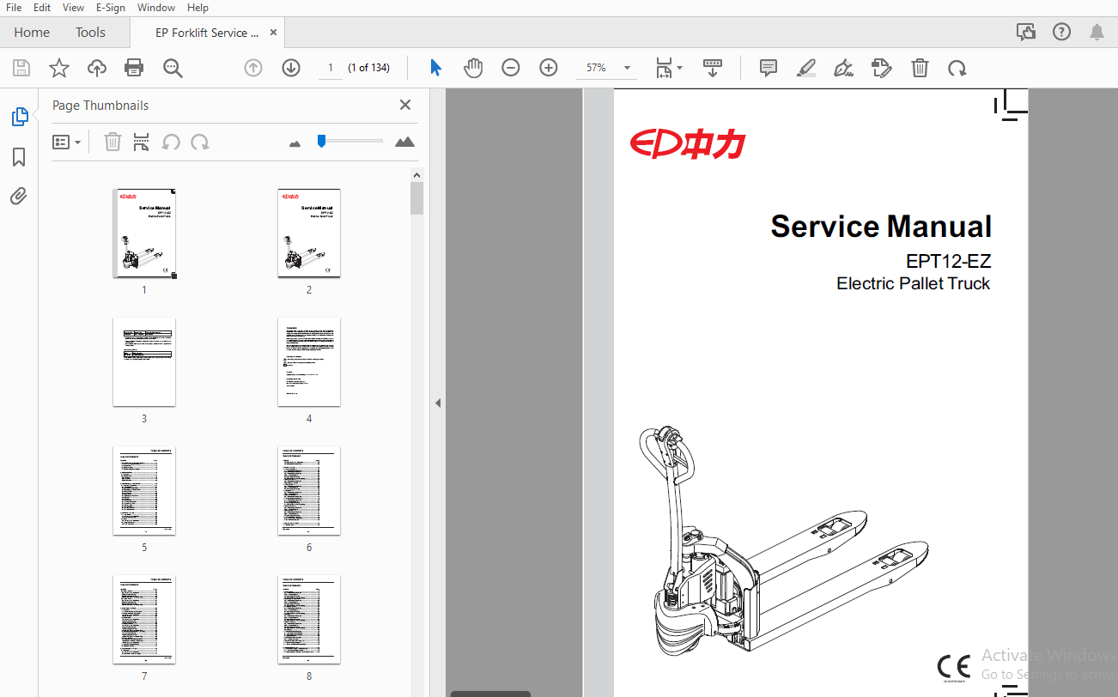This screenshot has height=697, width=1118.
Task: Open the Bookmarks sidebar panel
Action: (19, 157)
